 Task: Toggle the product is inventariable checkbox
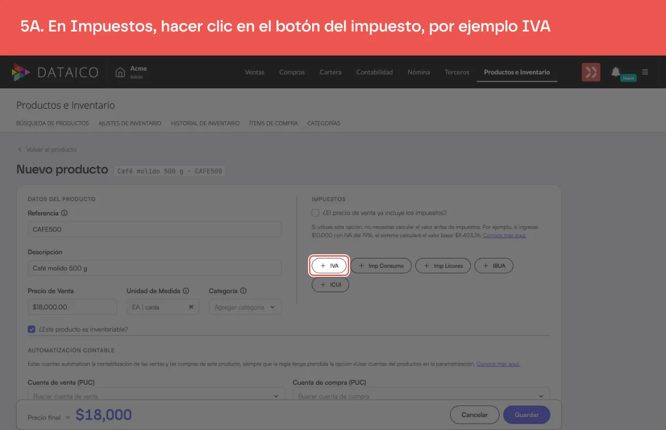(32, 329)
